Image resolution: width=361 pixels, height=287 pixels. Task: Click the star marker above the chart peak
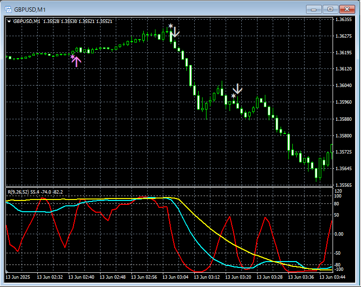(170, 26)
